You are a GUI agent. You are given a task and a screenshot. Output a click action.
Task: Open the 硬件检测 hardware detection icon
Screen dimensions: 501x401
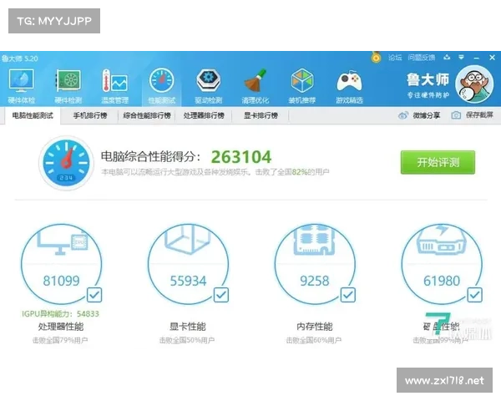point(68,85)
